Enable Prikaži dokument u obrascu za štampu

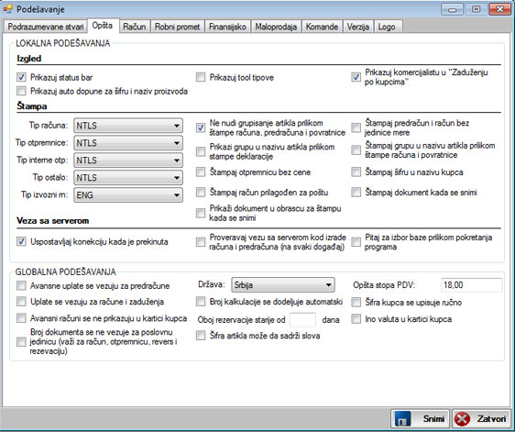point(201,213)
